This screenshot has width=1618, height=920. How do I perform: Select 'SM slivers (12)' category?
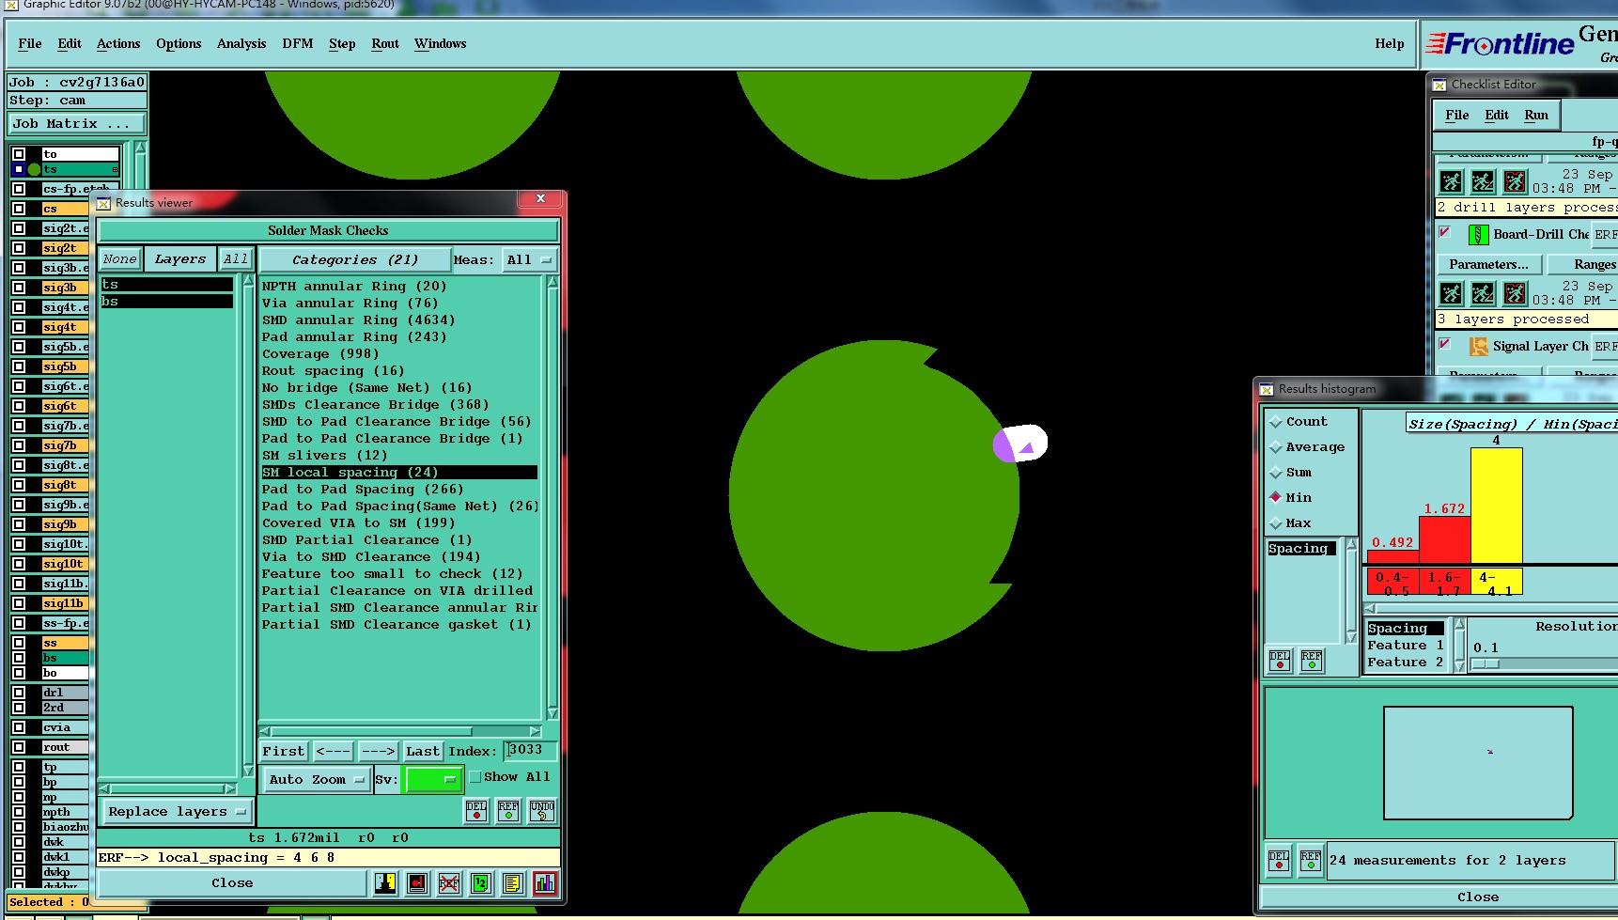click(x=324, y=456)
